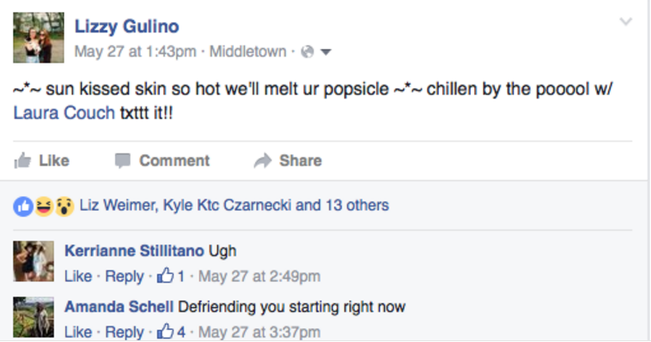
Task: Open Lizzy Gulino's profile name link
Action: 126,27
